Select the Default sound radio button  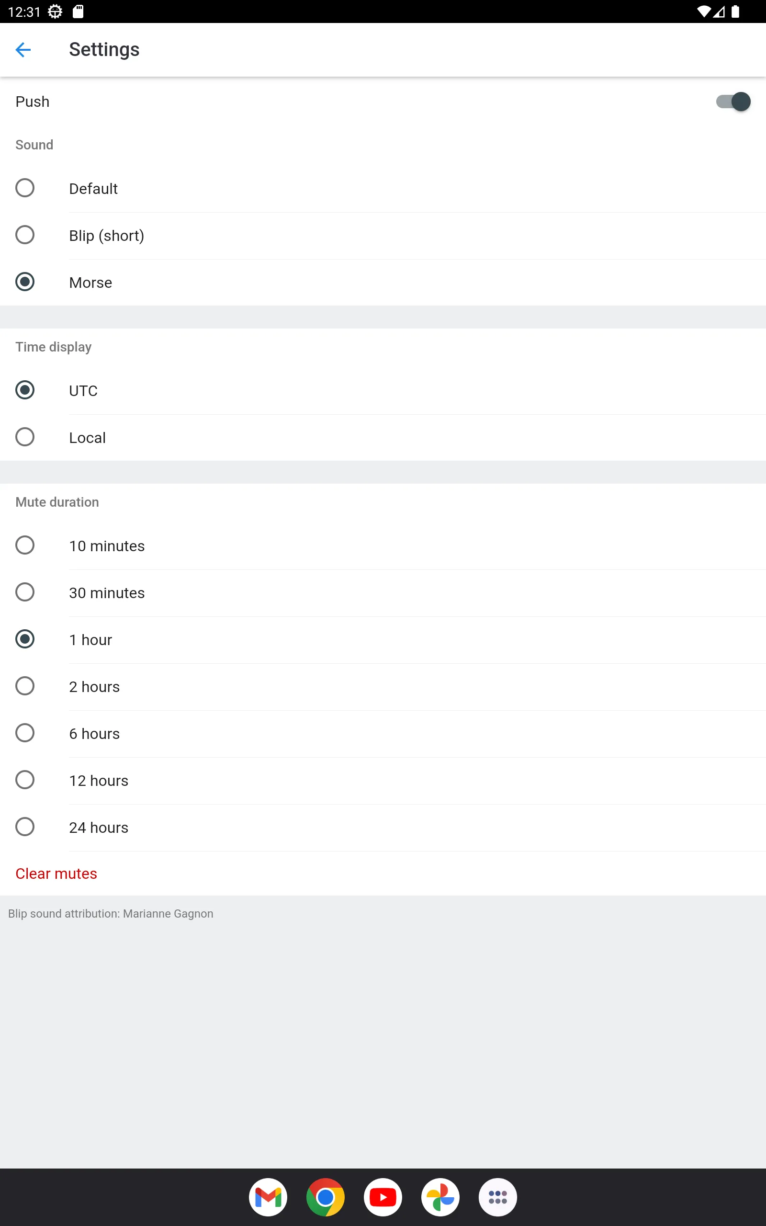(25, 188)
